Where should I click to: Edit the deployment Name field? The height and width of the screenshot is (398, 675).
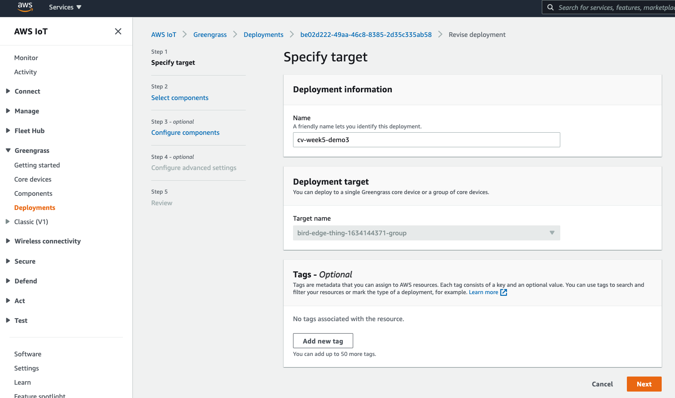pyautogui.click(x=427, y=140)
